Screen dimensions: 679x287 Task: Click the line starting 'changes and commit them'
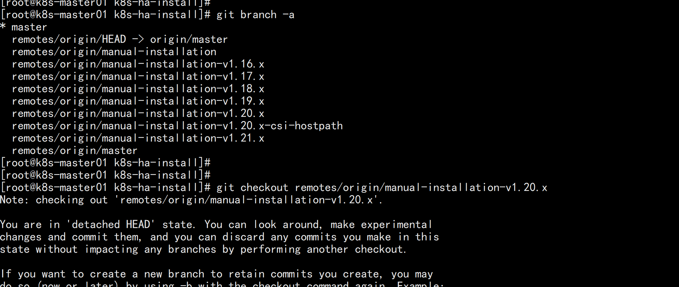pyautogui.click(x=220, y=237)
